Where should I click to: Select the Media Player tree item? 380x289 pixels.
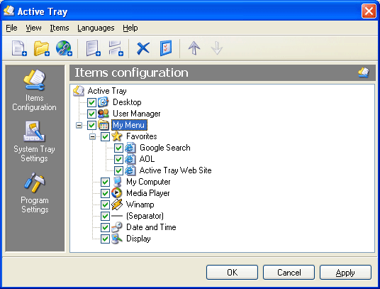(148, 193)
